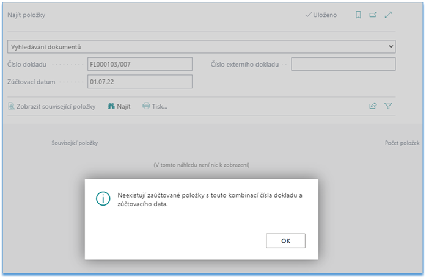Screen dimensions: 426x277
Task: Click the Uloženo saved status indicator
Action: 321,15
